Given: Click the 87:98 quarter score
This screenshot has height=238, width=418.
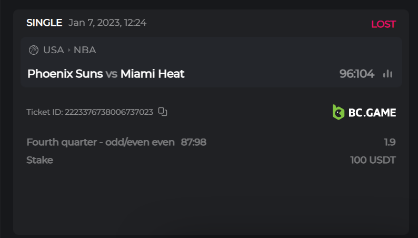Looking at the screenshot, I should pyautogui.click(x=193, y=142).
